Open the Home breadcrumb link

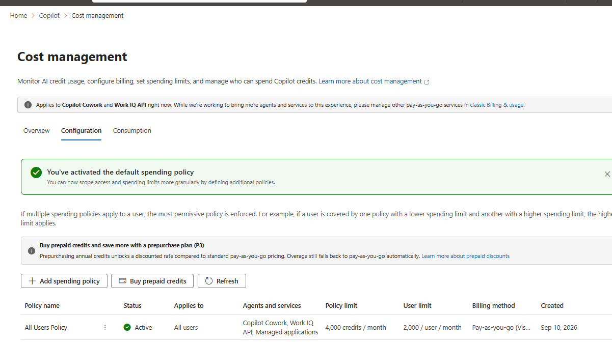point(18,16)
